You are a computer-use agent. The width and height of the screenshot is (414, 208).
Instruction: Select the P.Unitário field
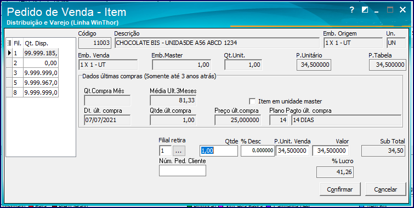[x=314, y=65]
